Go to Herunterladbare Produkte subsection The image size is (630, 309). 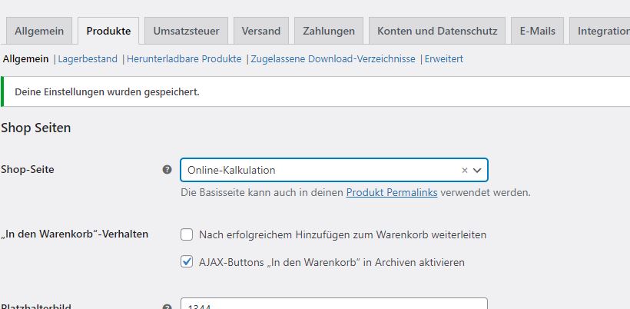tap(184, 59)
